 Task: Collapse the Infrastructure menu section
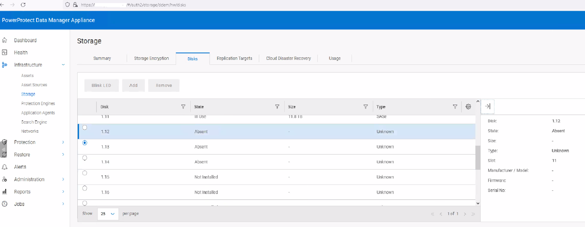[63, 65]
